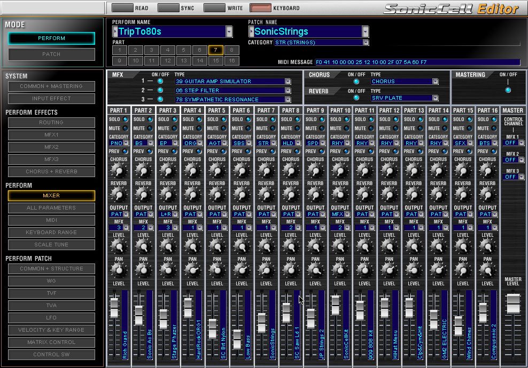Click the Part 16 Reverb knob
528x368 pixels.
[487, 195]
